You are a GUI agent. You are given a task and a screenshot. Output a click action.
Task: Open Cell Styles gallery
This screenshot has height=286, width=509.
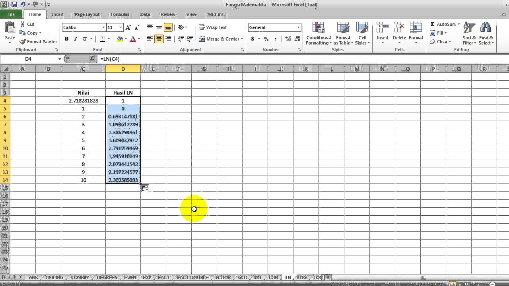coord(362,33)
